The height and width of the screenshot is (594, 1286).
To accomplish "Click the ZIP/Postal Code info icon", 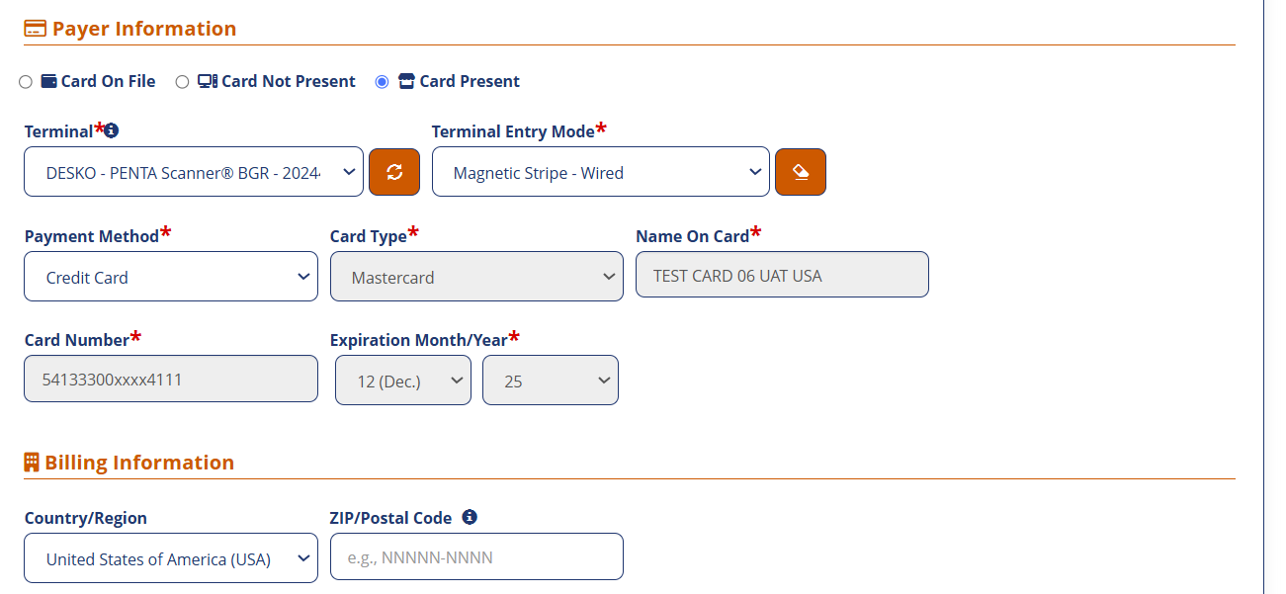I will click(x=470, y=517).
